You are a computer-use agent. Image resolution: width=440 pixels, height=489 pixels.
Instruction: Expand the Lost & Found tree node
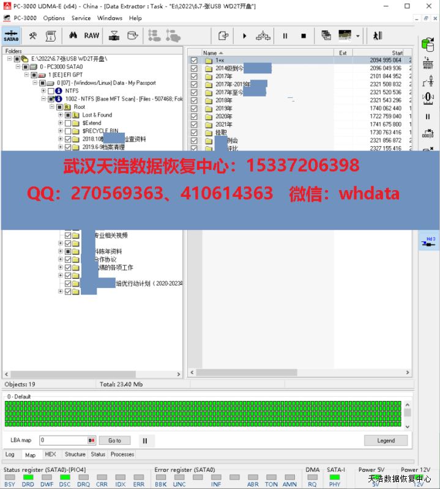coord(60,115)
